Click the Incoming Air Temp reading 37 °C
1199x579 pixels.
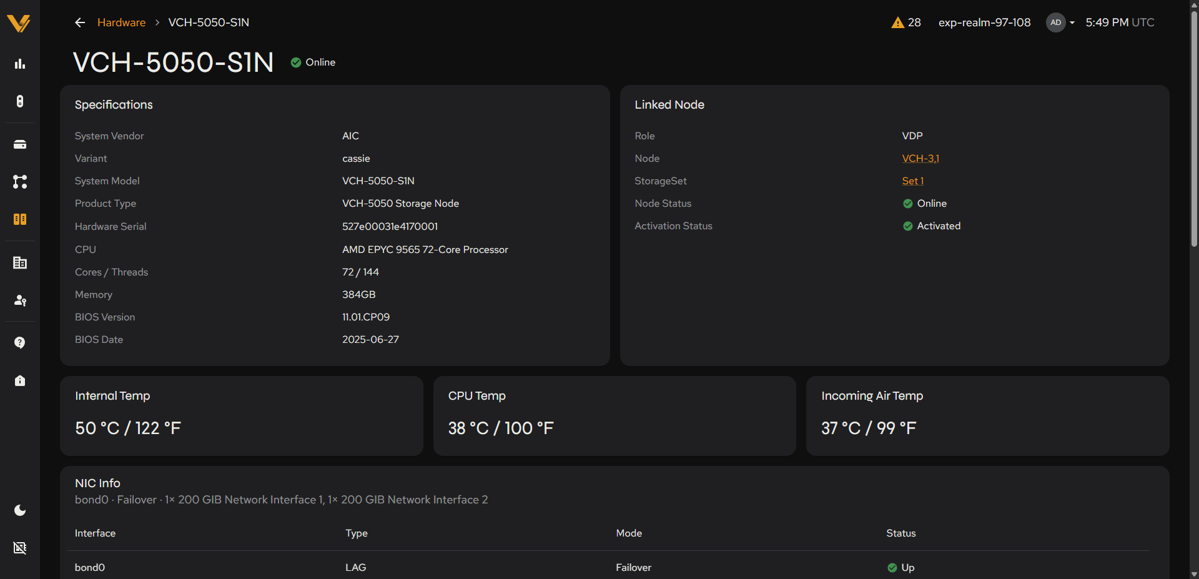(869, 428)
